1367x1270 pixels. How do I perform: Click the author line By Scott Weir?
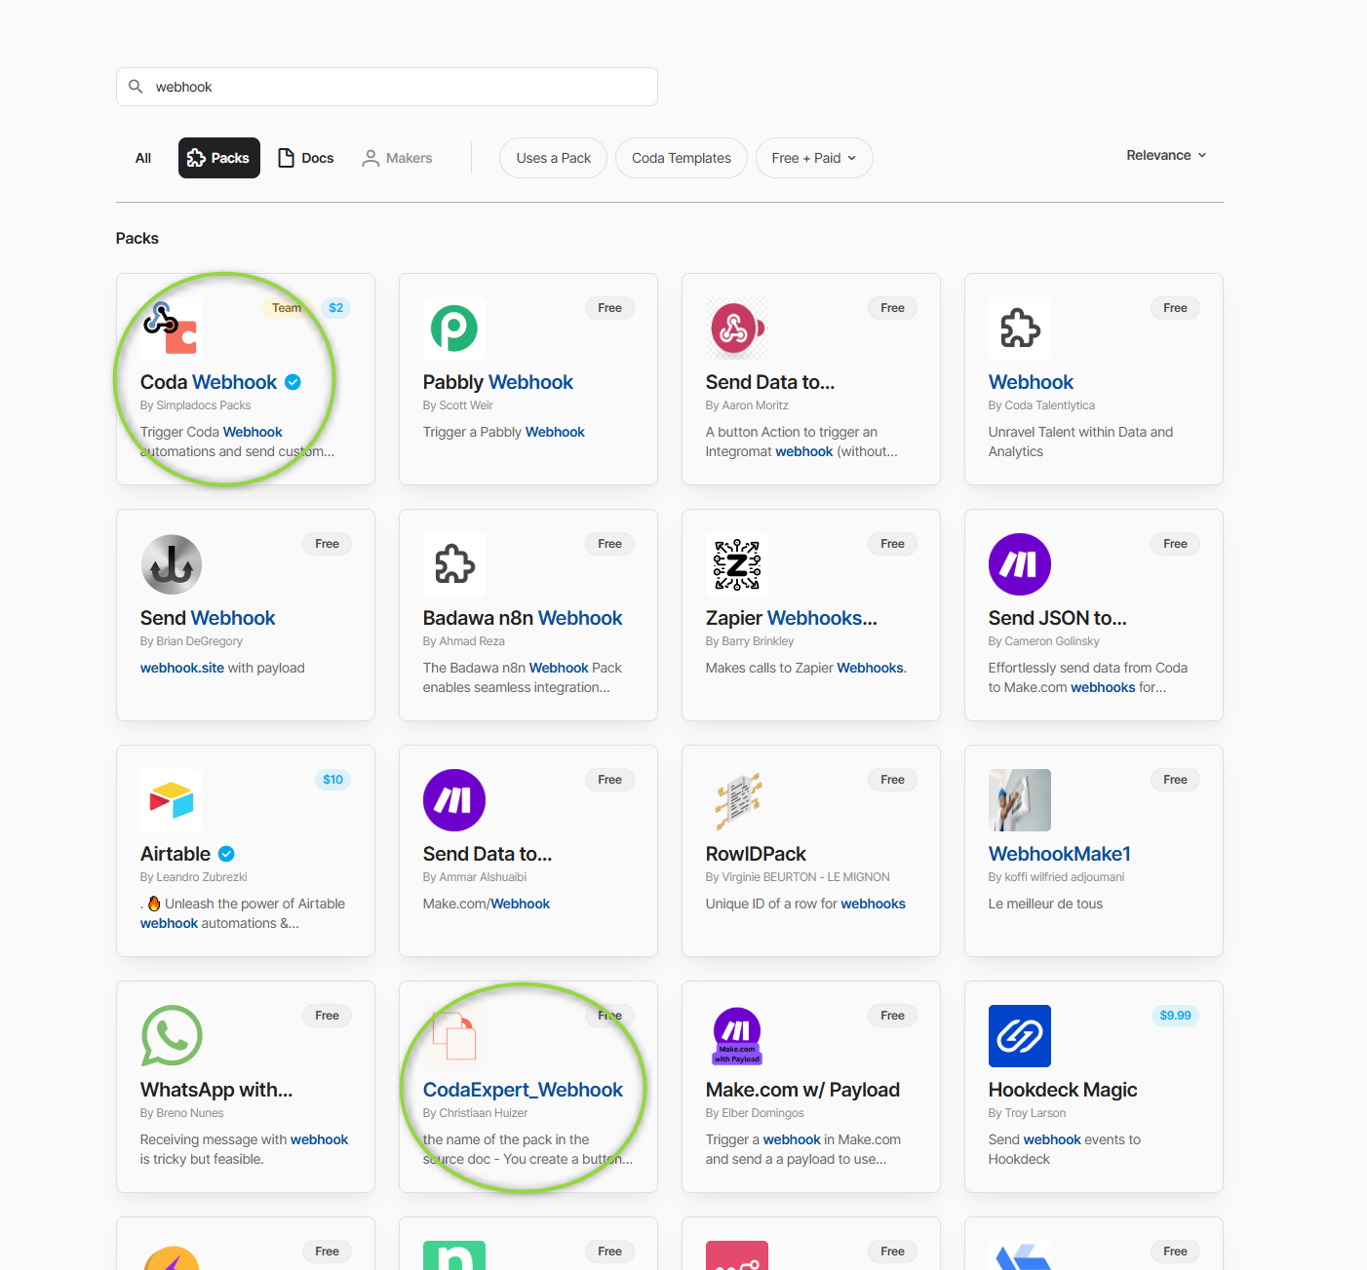(458, 405)
